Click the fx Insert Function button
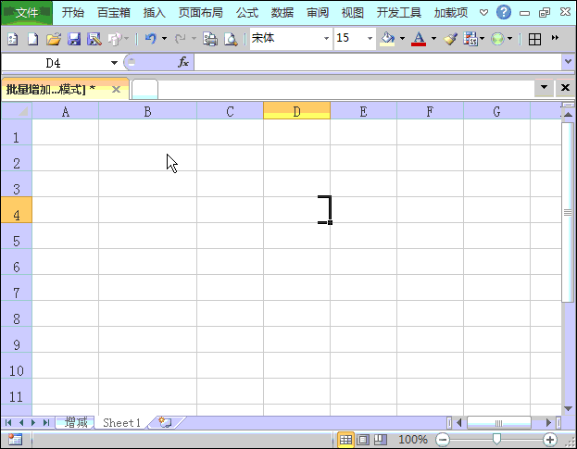577x449 pixels. pyautogui.click(x=183, y=62)
